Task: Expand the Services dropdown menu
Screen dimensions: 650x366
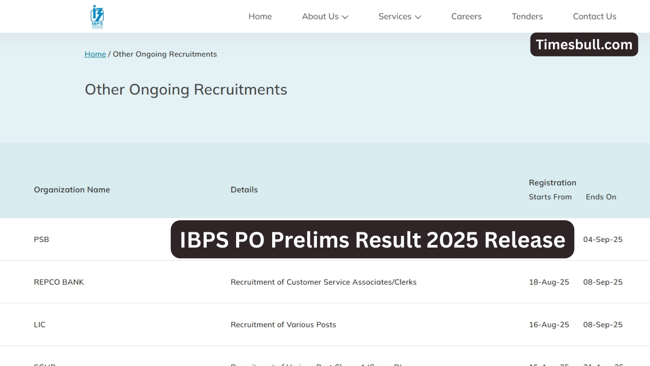Action: [395, 16]
